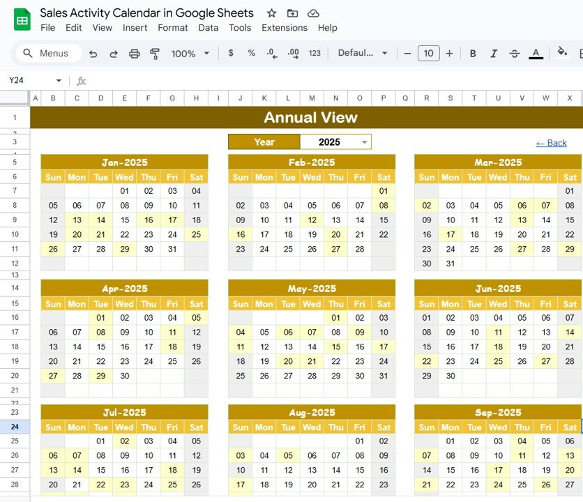Click the Jun-2025 month header
The image size is (583, 502).
click(498, 289)
